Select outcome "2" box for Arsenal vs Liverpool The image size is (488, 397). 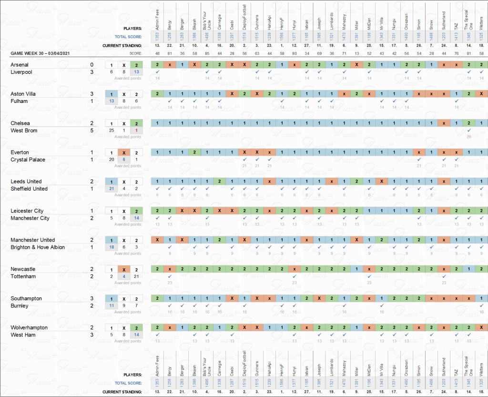coord(136,65)
